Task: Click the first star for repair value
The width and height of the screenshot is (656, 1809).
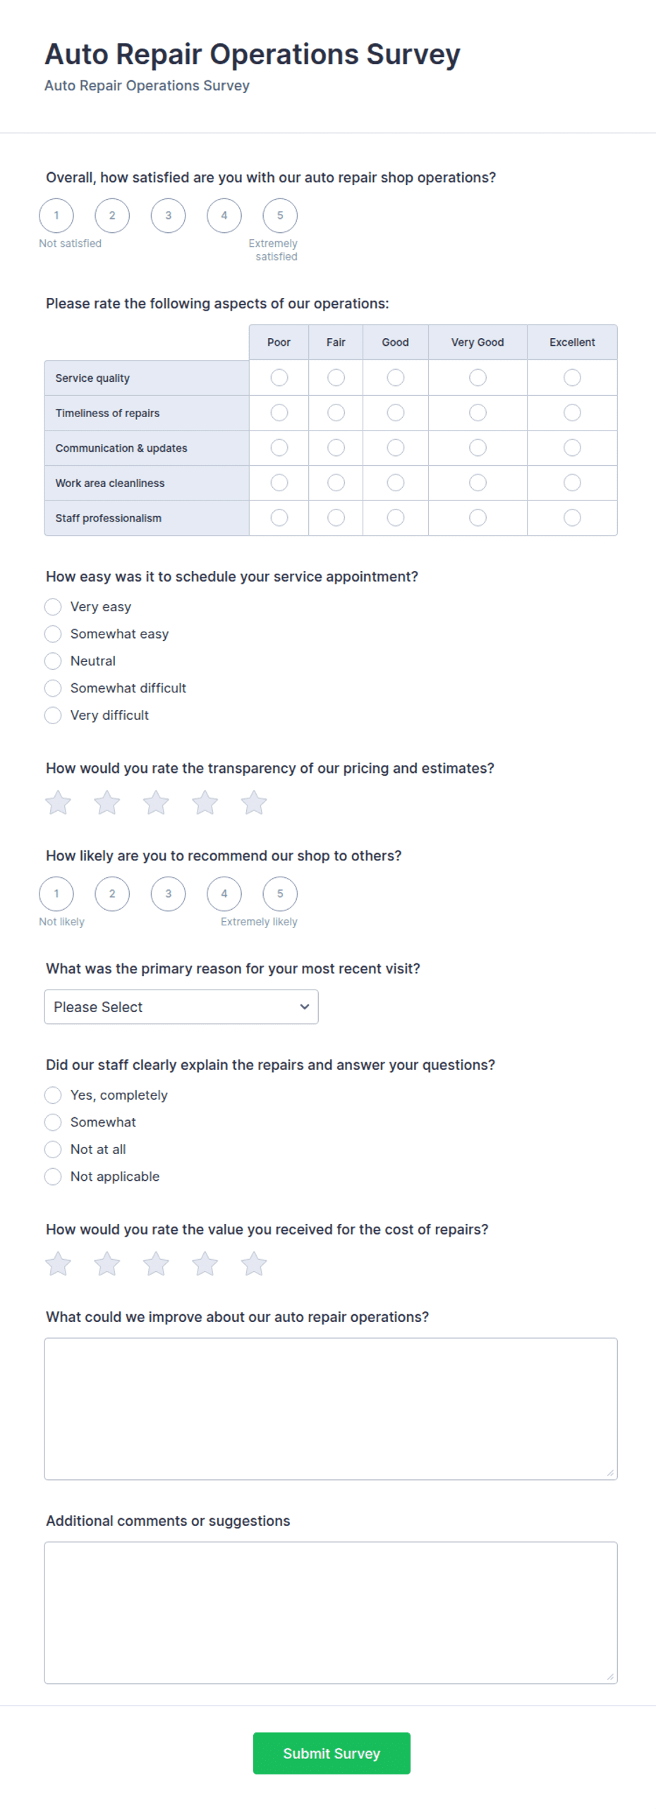Action: coord(58,1263)
